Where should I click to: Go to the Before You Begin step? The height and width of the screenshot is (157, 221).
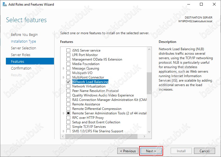coord(24,34)
